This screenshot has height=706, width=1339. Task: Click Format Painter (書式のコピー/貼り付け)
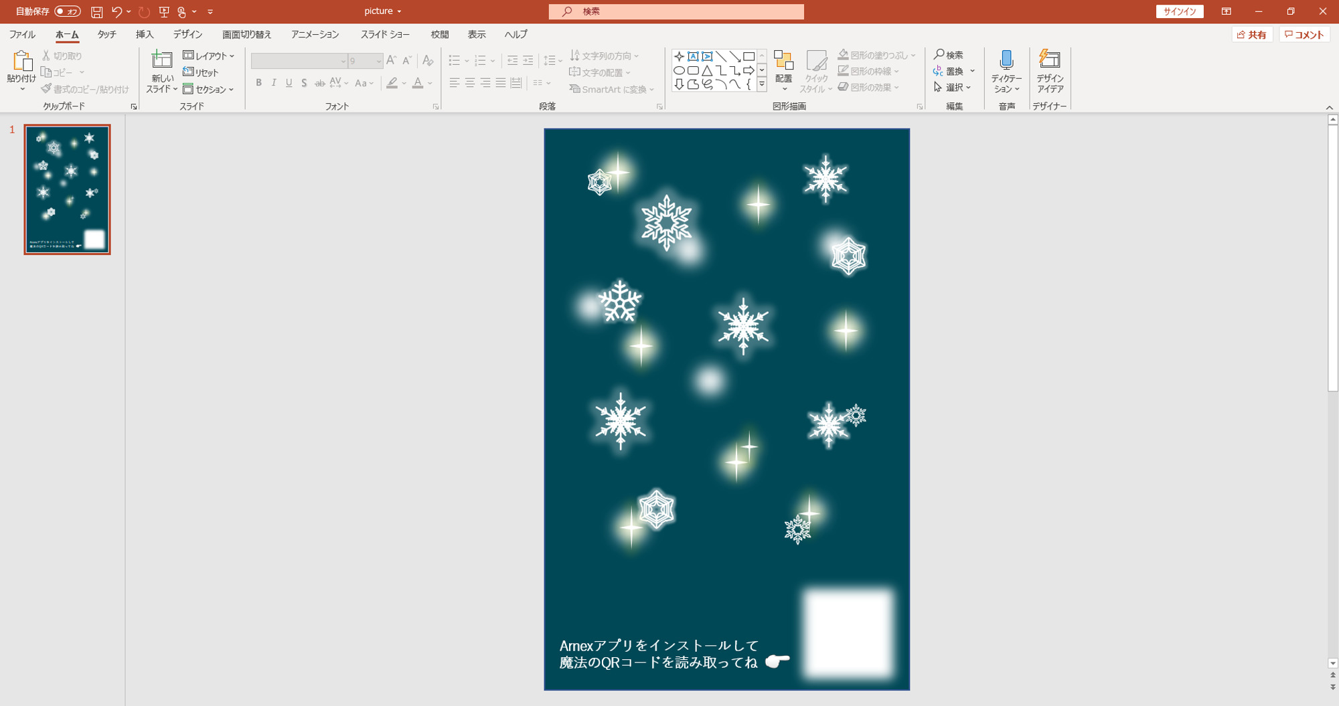pyautogui.click(x=85, y=89)
